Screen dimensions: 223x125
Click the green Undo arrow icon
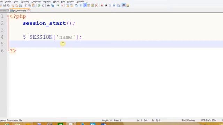point(39,6)
